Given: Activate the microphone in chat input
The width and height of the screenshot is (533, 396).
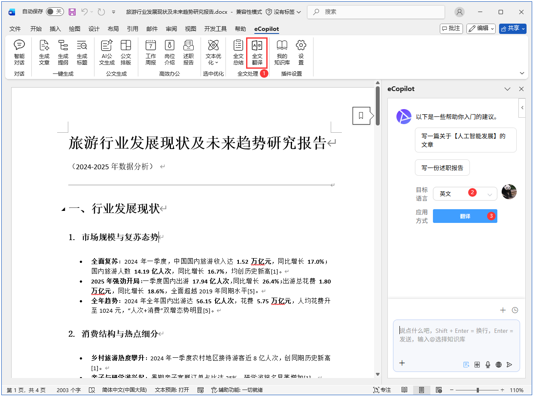Looking at the screenshot, I should click(x=487, y=365).
